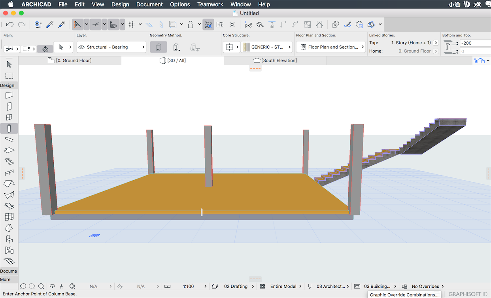Select the Door tool in the toolbox

point(9,106)
